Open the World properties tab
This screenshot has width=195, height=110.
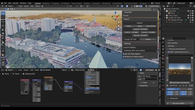163,59
